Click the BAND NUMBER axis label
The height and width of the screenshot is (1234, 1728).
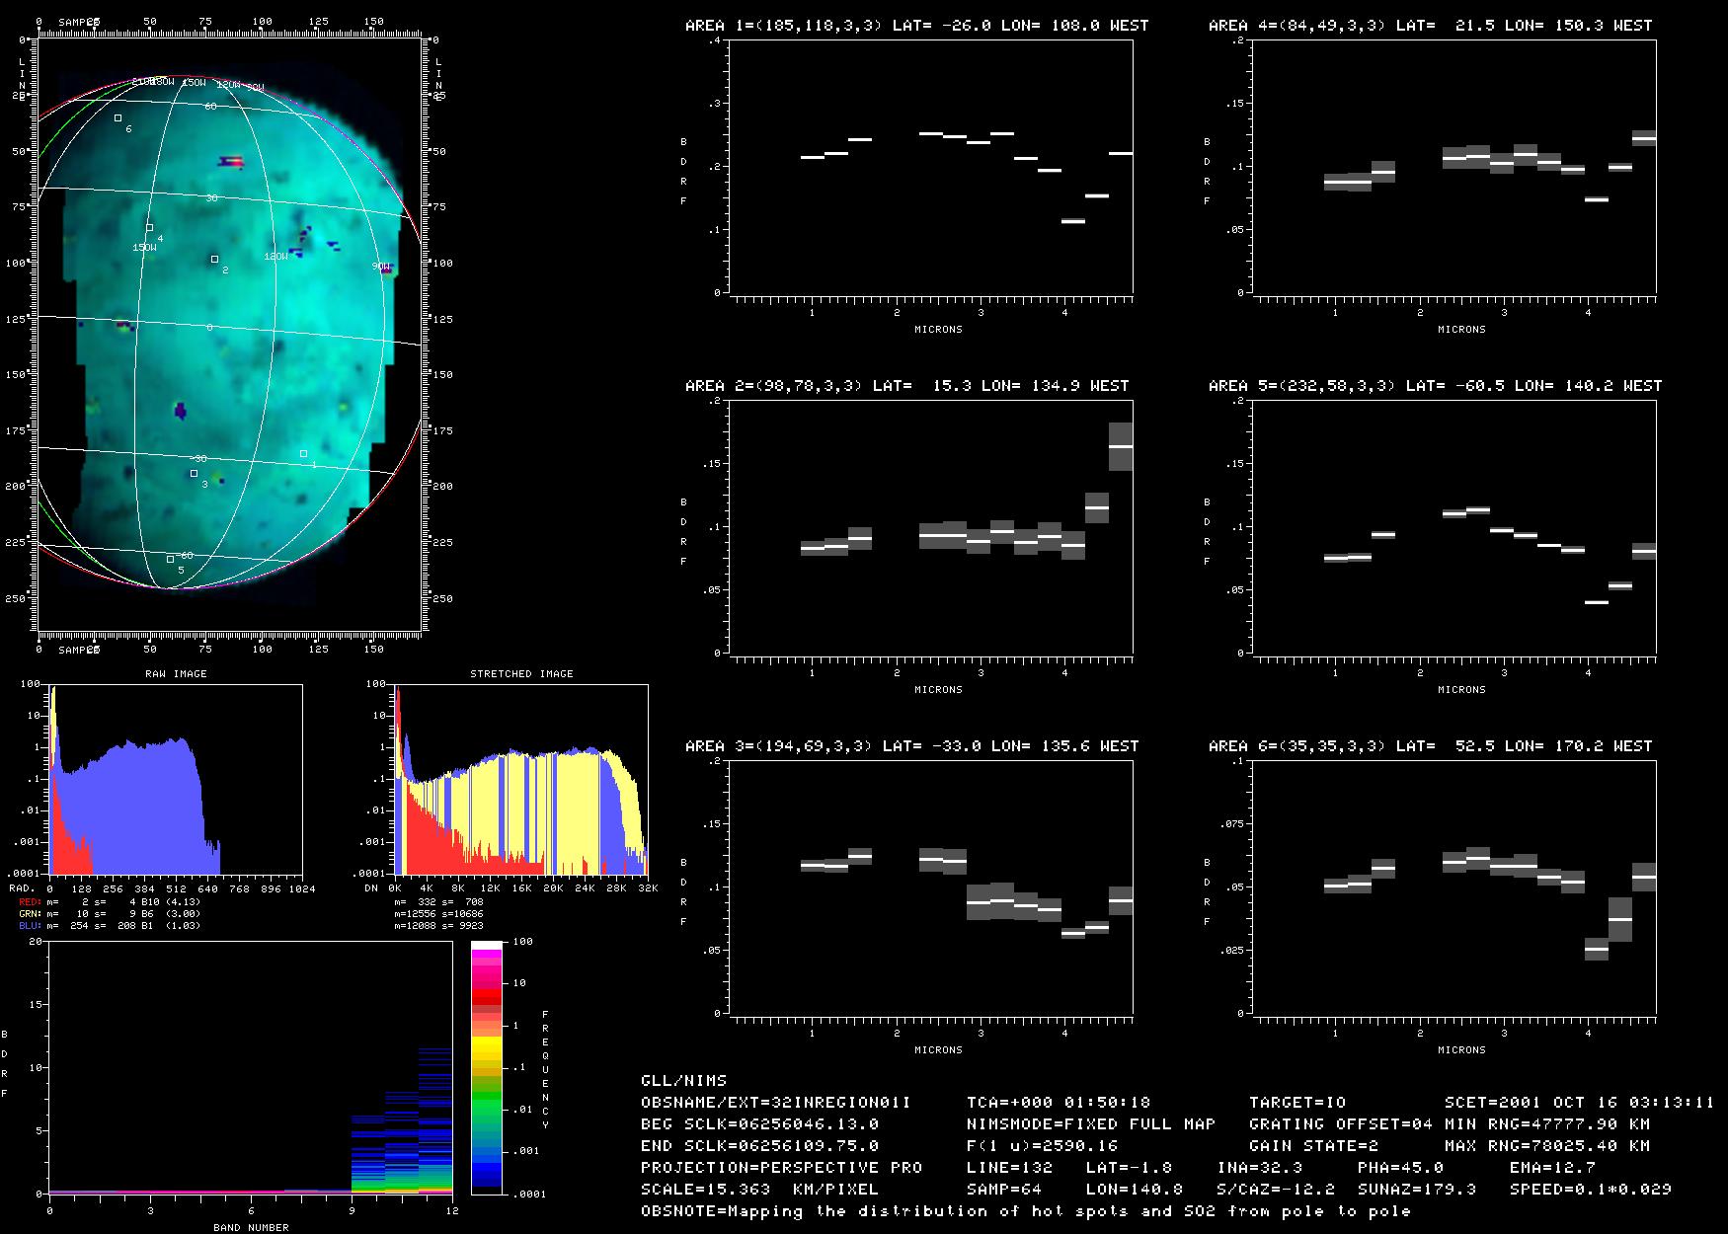tap(251, 1228)
